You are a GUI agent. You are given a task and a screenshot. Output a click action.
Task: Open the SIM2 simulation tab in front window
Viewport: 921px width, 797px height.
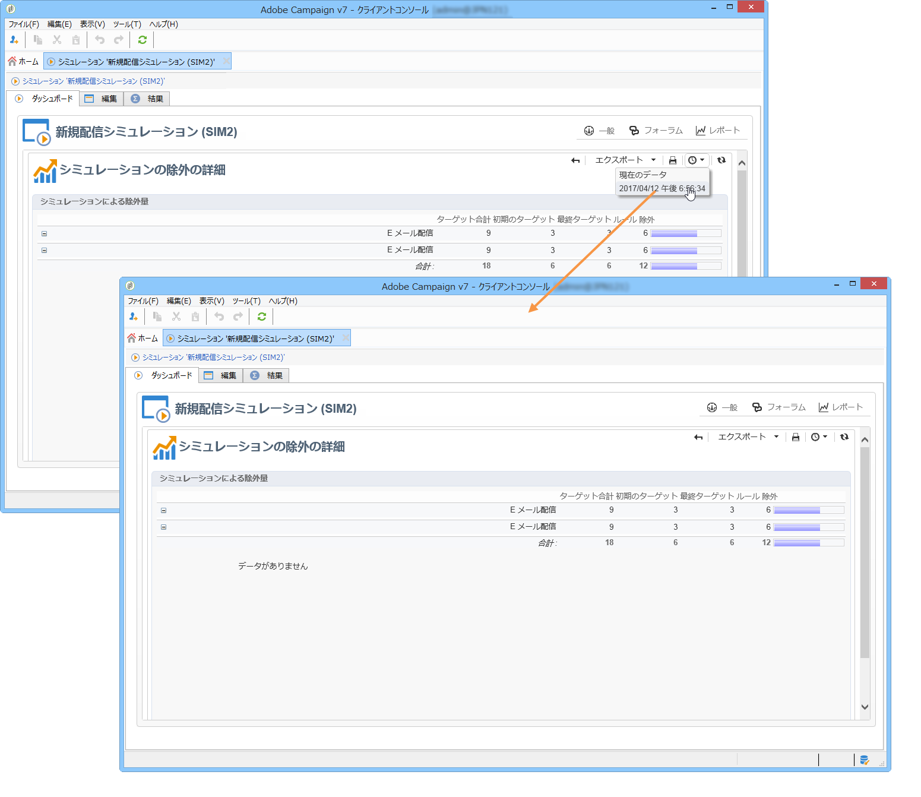256,339
